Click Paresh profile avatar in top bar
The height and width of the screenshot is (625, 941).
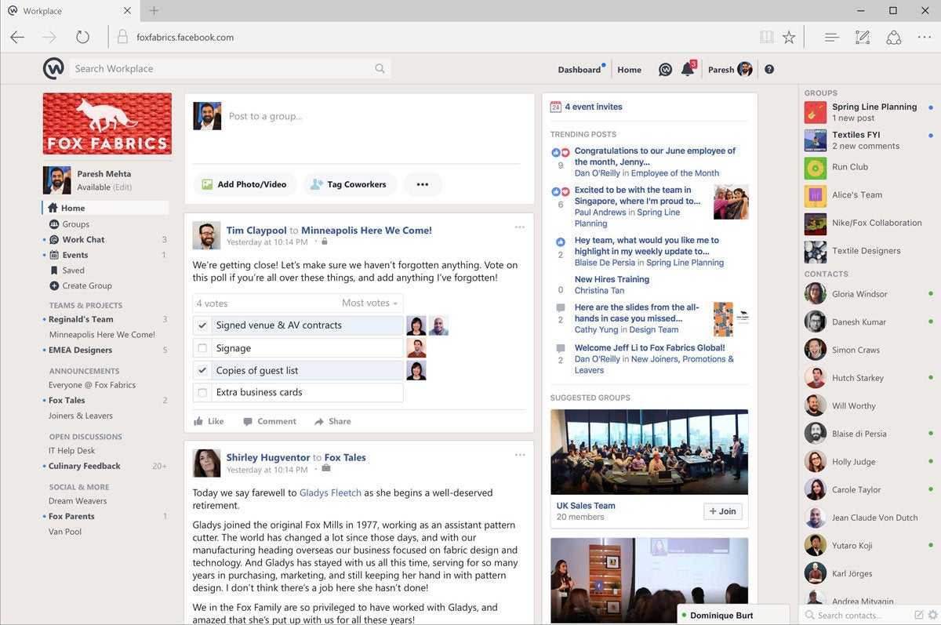point(745,69)
